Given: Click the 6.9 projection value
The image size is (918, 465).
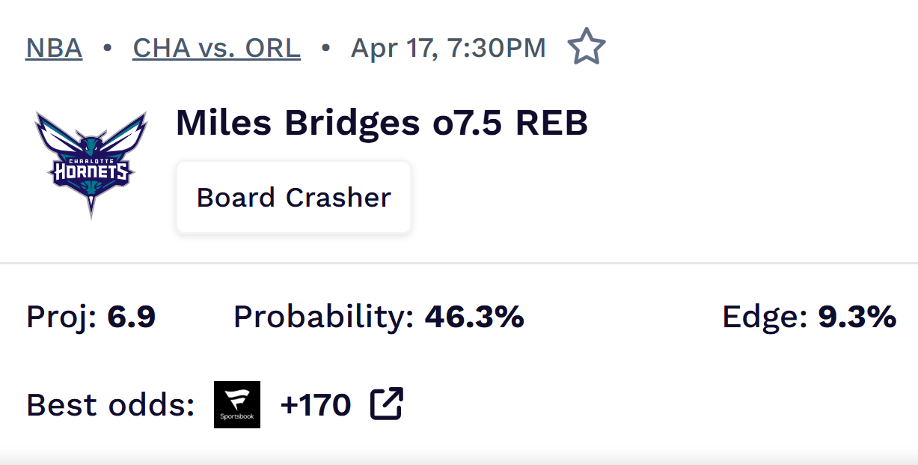Looking at the screenshot, I should 132,317.
